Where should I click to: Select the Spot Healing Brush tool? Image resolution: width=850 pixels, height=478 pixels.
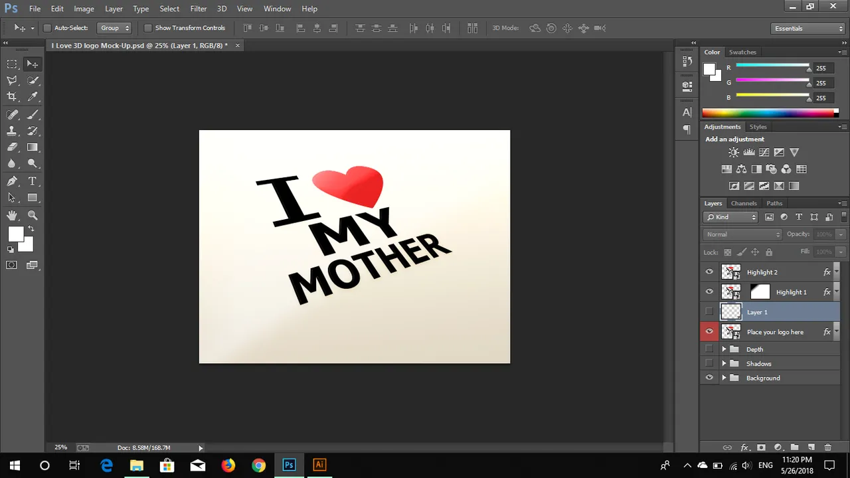click(x=12, y=114)
